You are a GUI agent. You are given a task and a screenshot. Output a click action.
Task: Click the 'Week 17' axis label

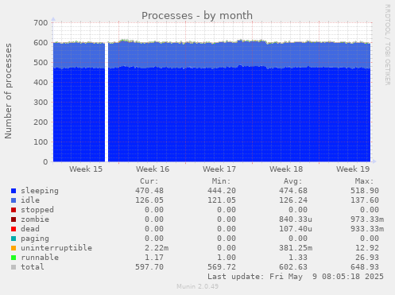coord(219,169)
